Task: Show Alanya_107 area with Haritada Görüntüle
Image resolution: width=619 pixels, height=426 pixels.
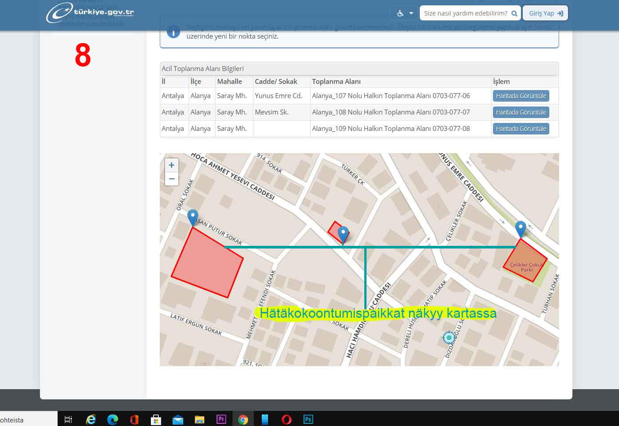Action: [x=521, y=96]
